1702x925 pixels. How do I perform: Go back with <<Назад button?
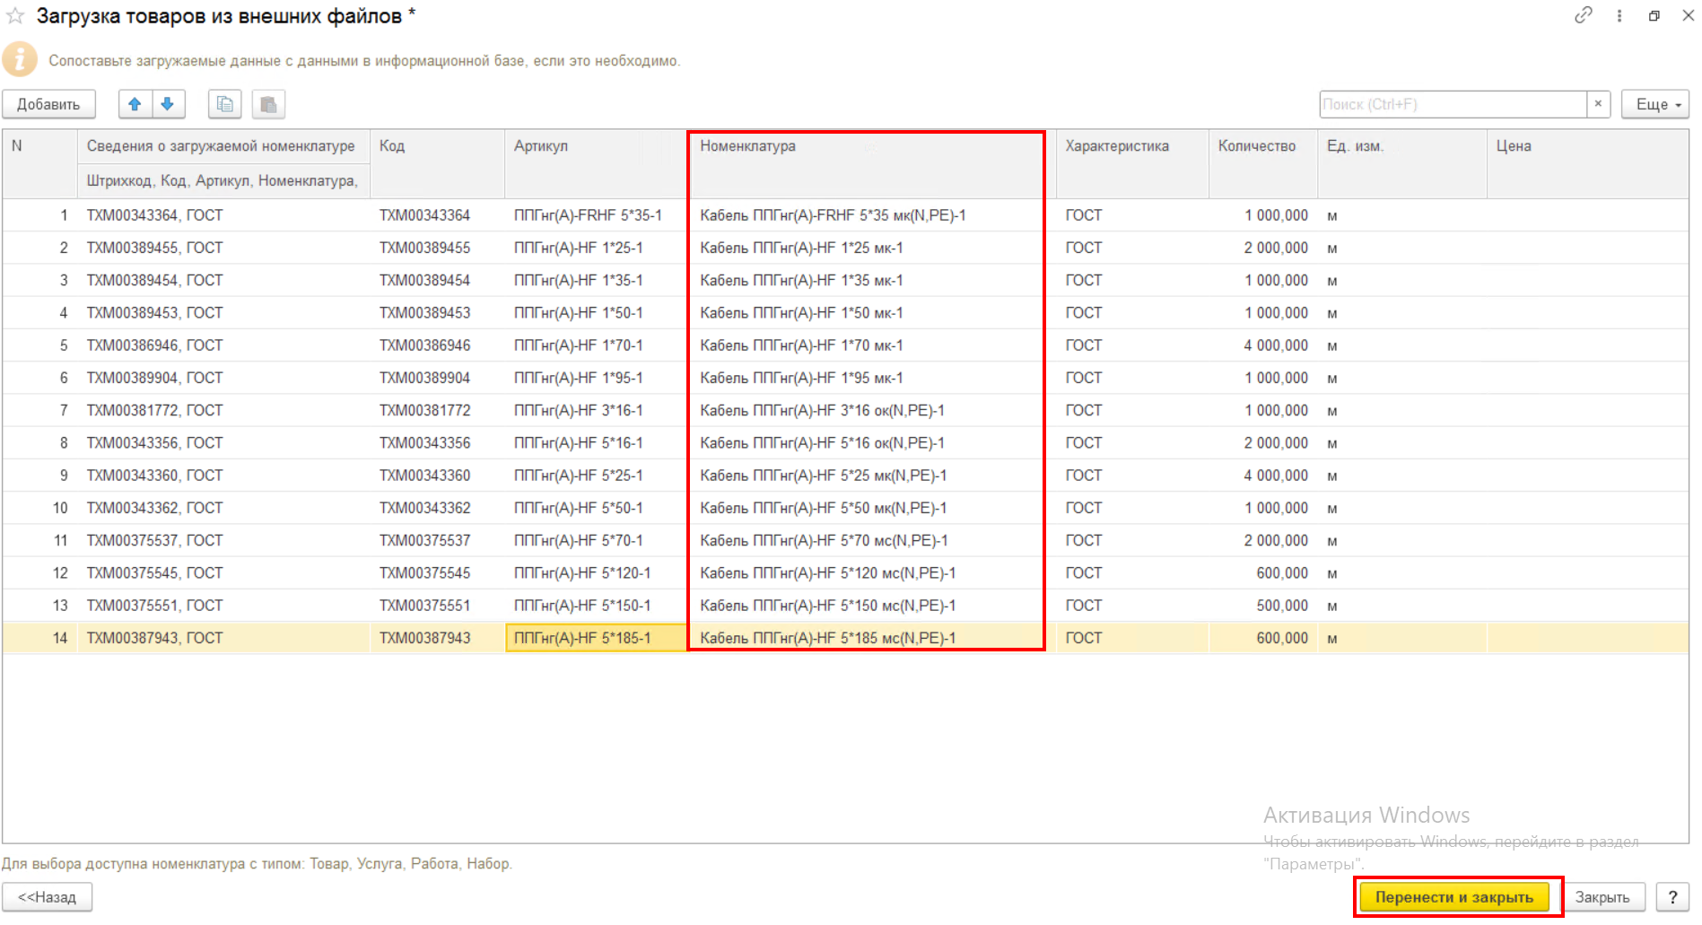pos(48,897)
